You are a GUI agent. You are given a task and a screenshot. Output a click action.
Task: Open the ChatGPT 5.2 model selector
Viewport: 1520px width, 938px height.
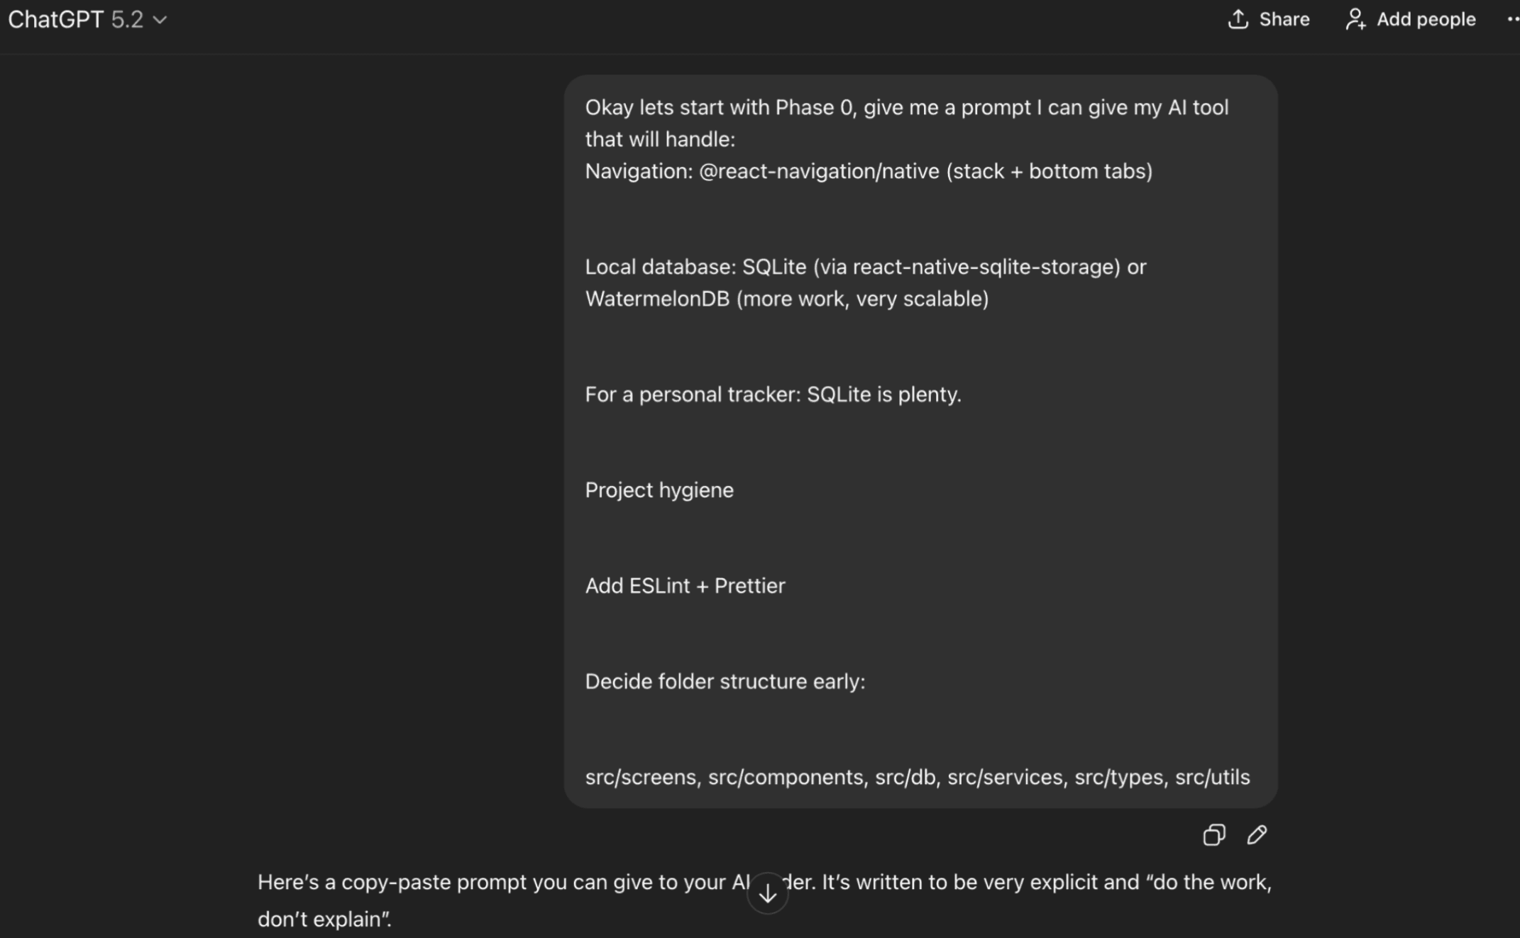pos(87,20)
